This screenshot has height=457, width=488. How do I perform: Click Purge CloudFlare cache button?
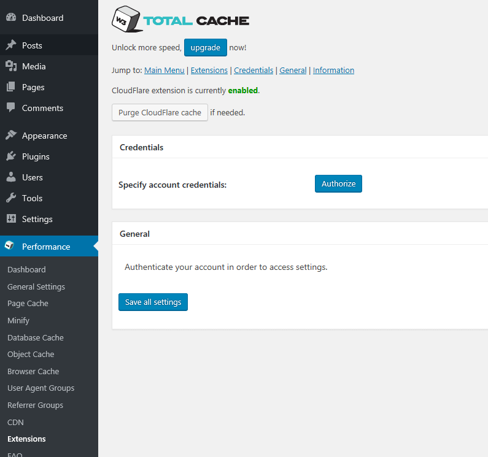click(x=160, y=112)
